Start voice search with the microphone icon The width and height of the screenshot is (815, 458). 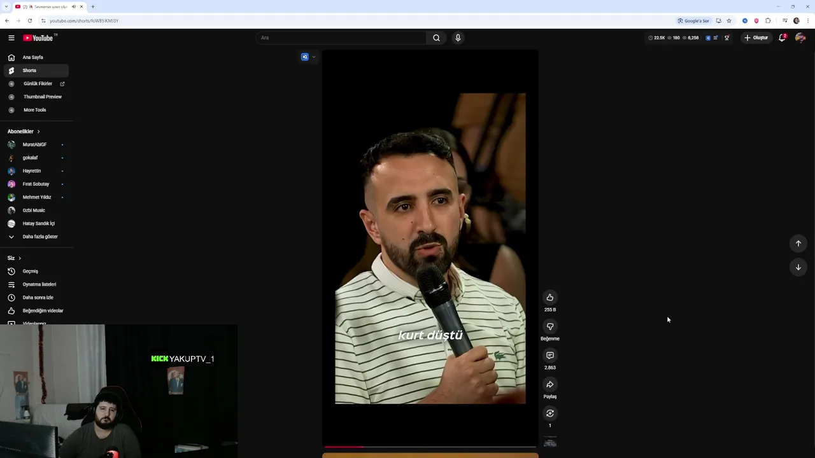click(457, 38)
